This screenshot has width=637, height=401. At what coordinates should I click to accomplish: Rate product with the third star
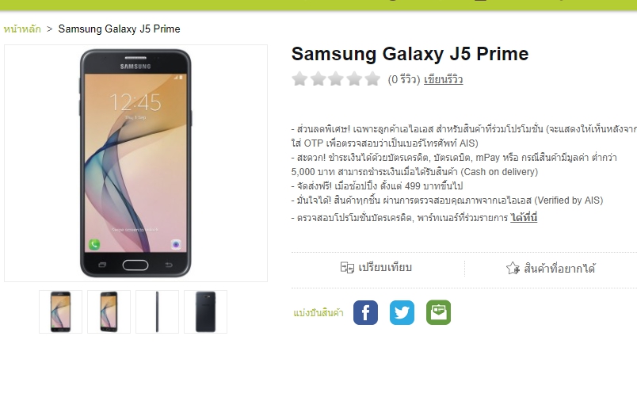click(x=336, y=78)
